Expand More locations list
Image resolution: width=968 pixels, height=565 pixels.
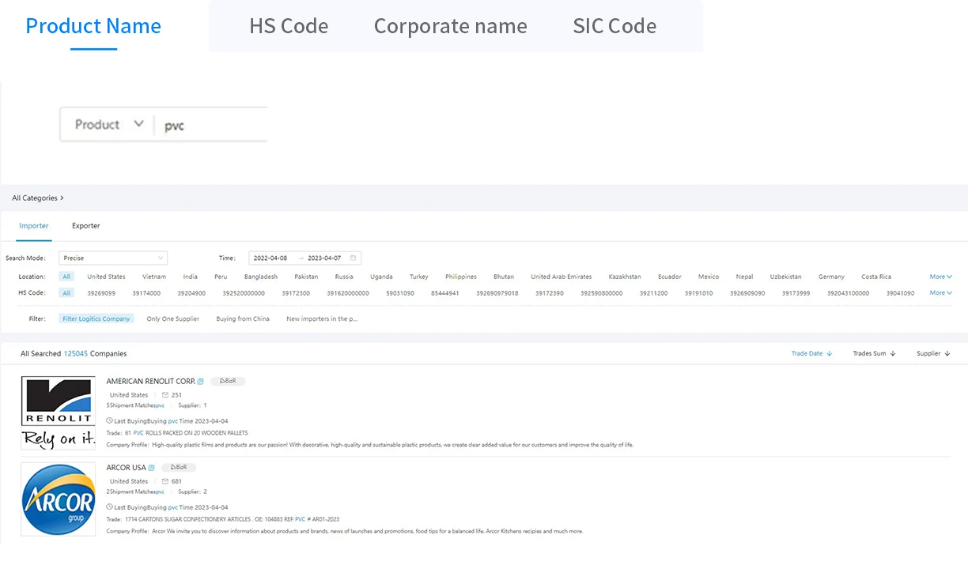tap(941, 277)
